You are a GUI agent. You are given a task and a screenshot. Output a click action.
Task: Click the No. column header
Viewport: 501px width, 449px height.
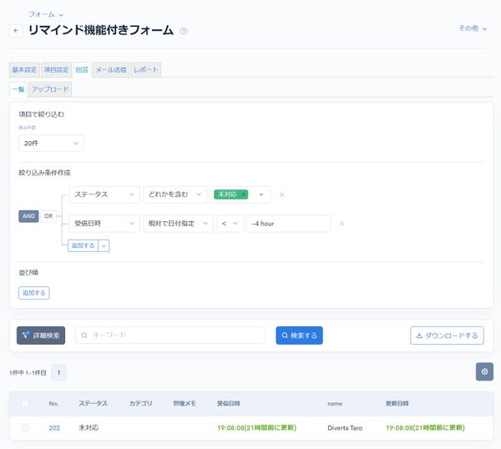tap(53, 404)
